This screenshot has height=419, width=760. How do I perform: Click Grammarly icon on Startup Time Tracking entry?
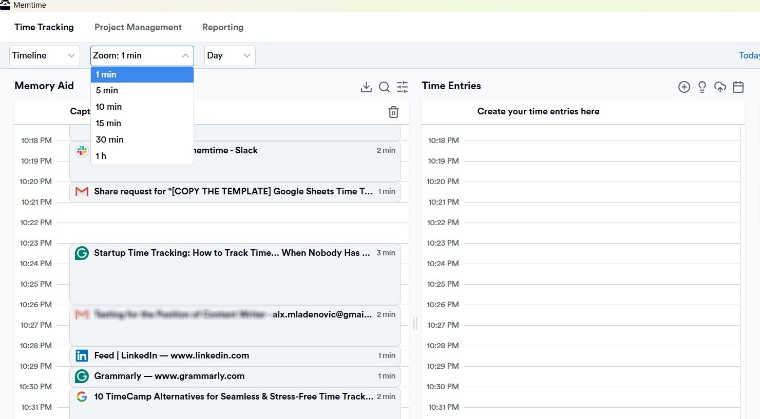(82, 253)
